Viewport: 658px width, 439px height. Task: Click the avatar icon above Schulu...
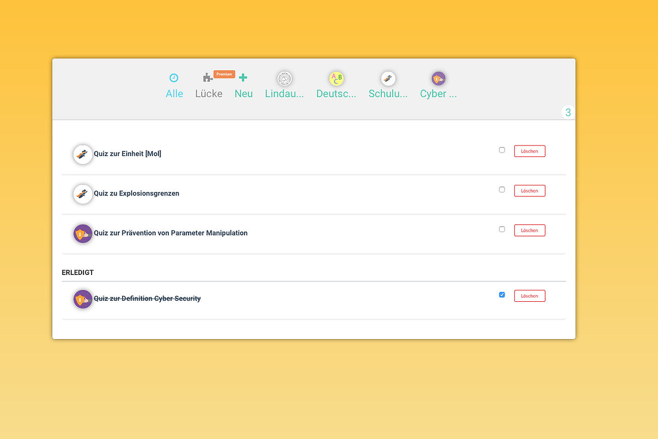[x=388, y=78]
